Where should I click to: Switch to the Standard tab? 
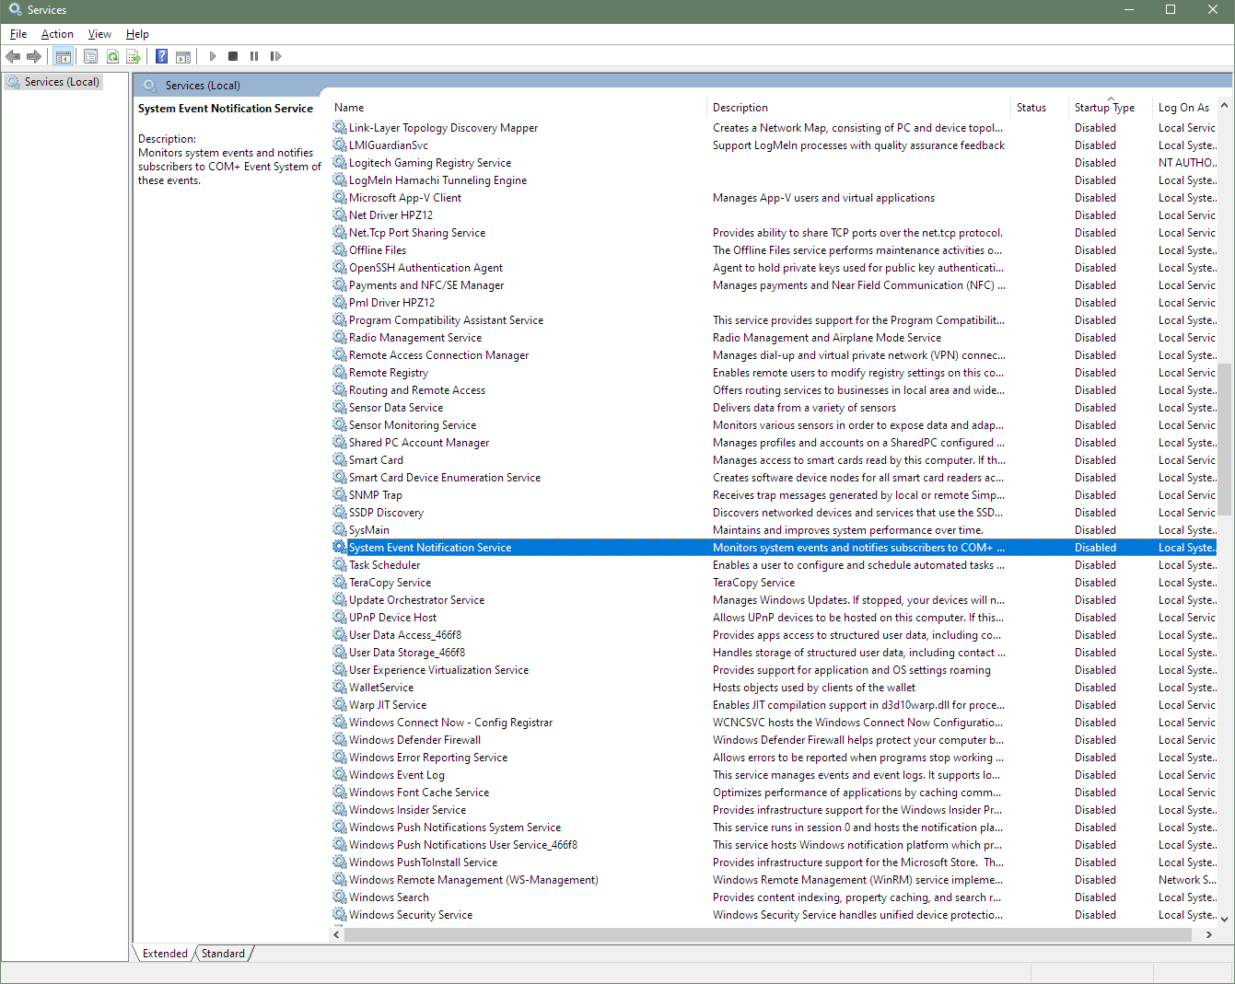pos(223,954)
